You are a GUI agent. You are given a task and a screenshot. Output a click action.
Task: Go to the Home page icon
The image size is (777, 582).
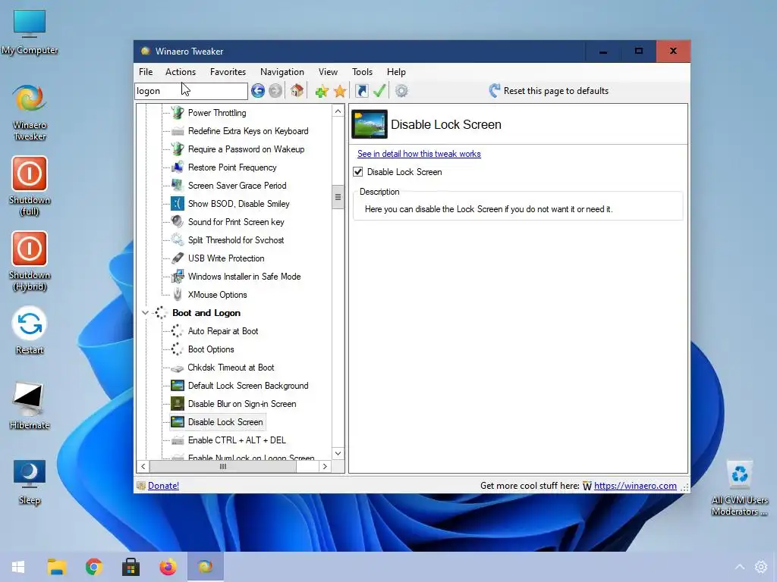click(297, 91)
